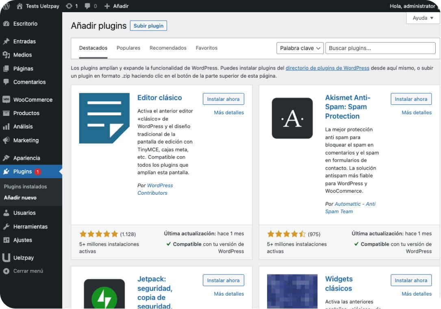Open Más detalles for Widgets clásicos
Image resolution: width=441 pixels, height=309 pixels.
point(417,294)
